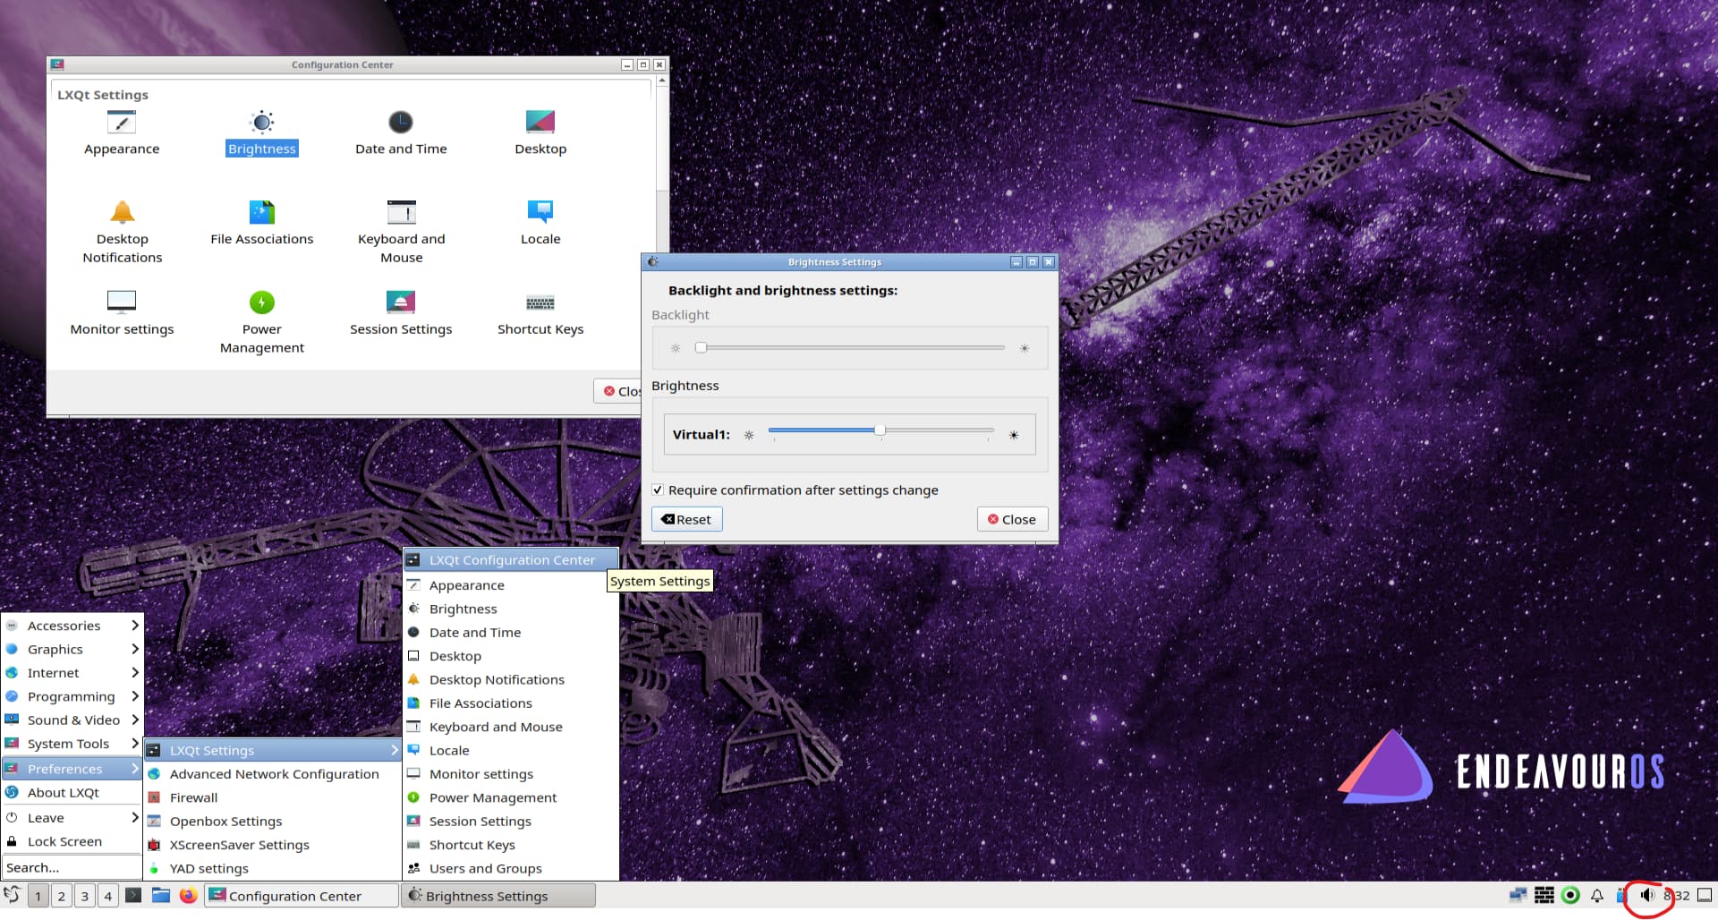Switch to virtual desktop 1
The height and width of the screenshot is (920, 1718).
[38, 896]
